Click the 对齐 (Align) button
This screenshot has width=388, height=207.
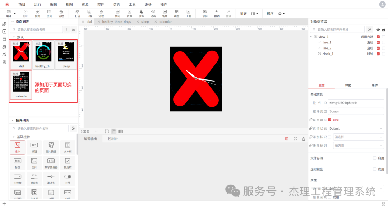click(243, 13)
